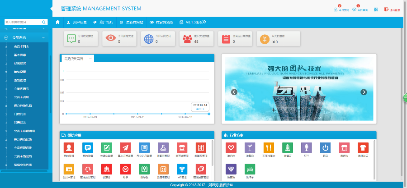Screen dimensions: 407x188
Task: Open the purple diamond industry icon
Action: (231, 169)
